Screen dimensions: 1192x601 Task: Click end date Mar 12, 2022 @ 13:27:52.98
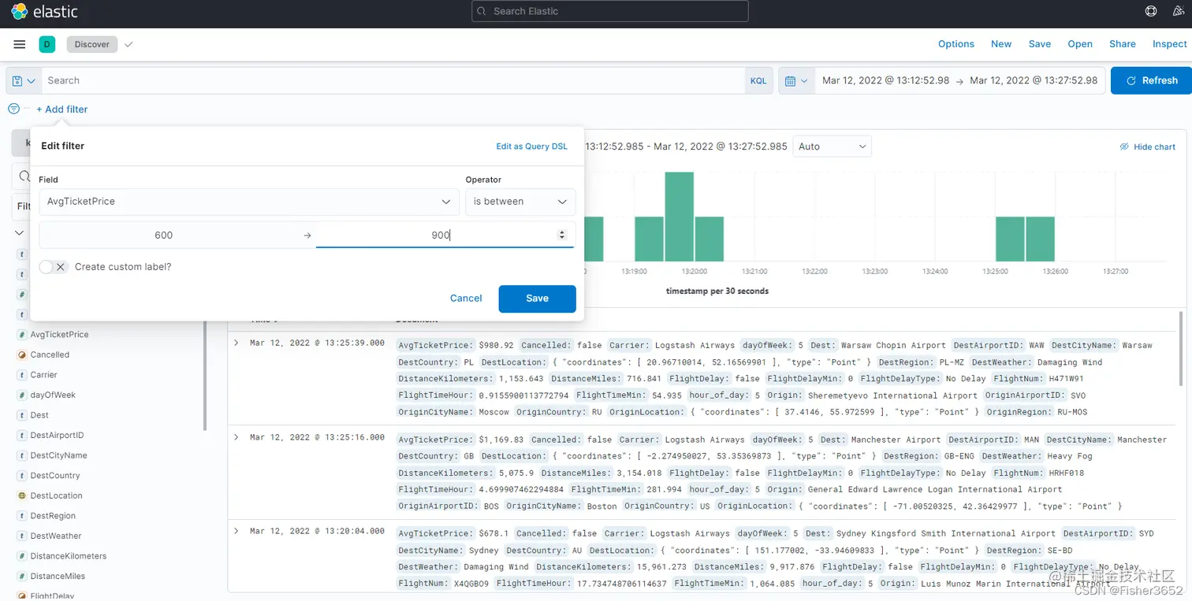1034,80
